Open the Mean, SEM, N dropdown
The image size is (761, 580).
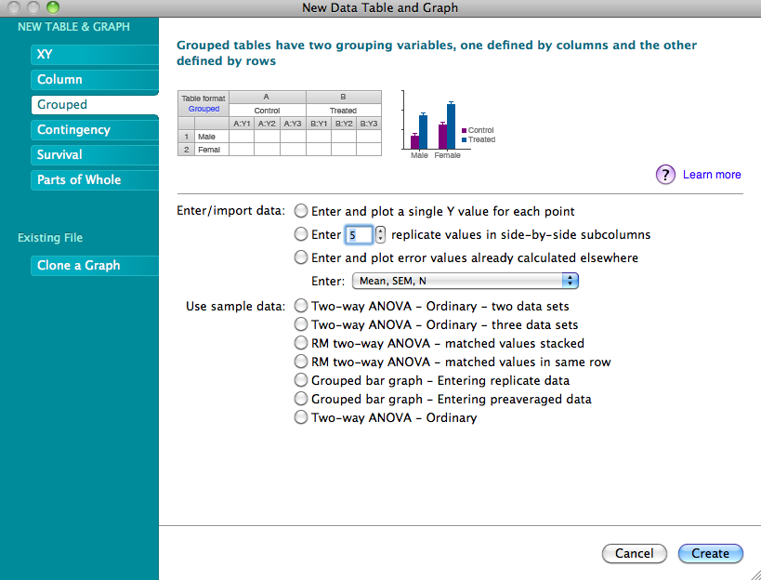465,281
